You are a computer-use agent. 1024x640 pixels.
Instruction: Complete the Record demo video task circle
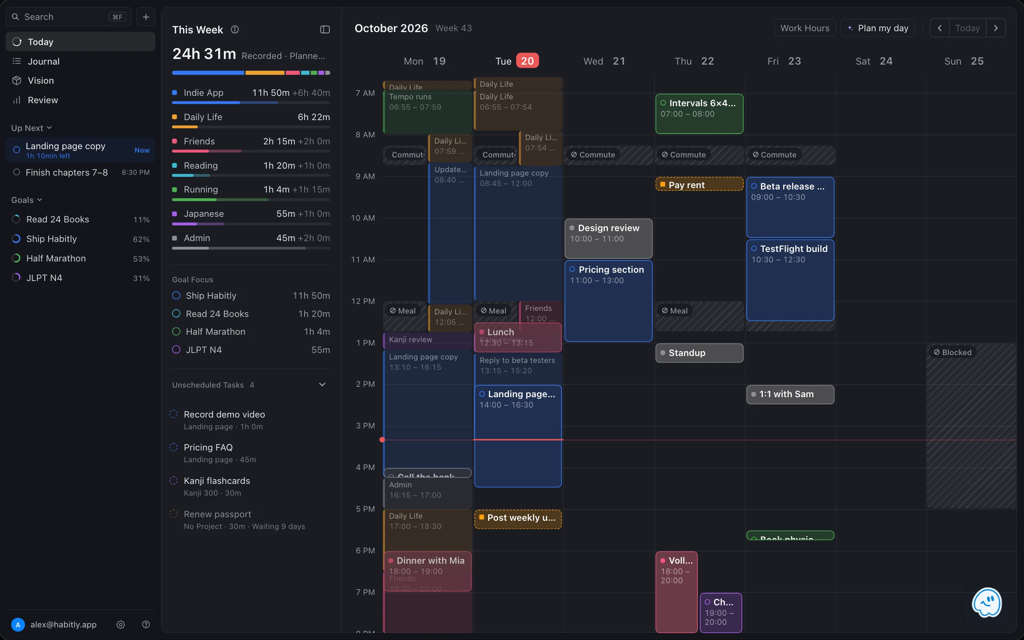(174, 414)
